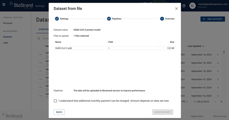Click the Settings label in top header

pyautogui.click(x=40, y=6)
